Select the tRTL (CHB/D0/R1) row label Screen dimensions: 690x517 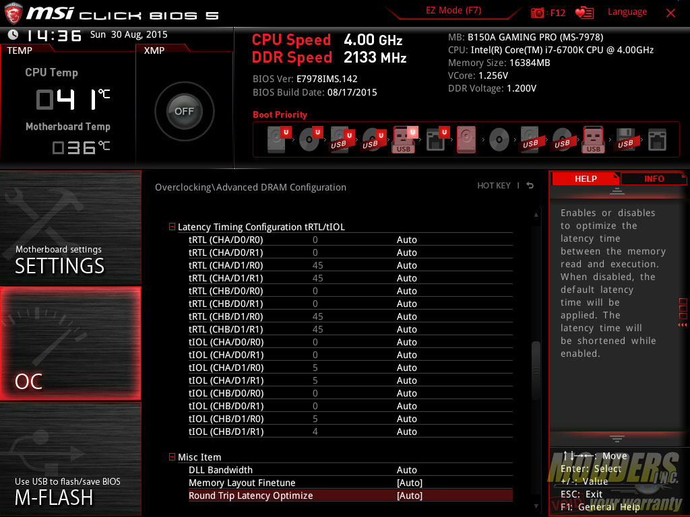226,304
